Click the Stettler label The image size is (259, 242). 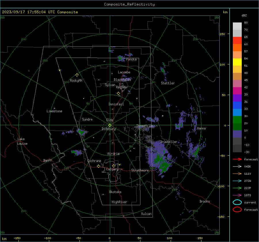coord(168,83)
